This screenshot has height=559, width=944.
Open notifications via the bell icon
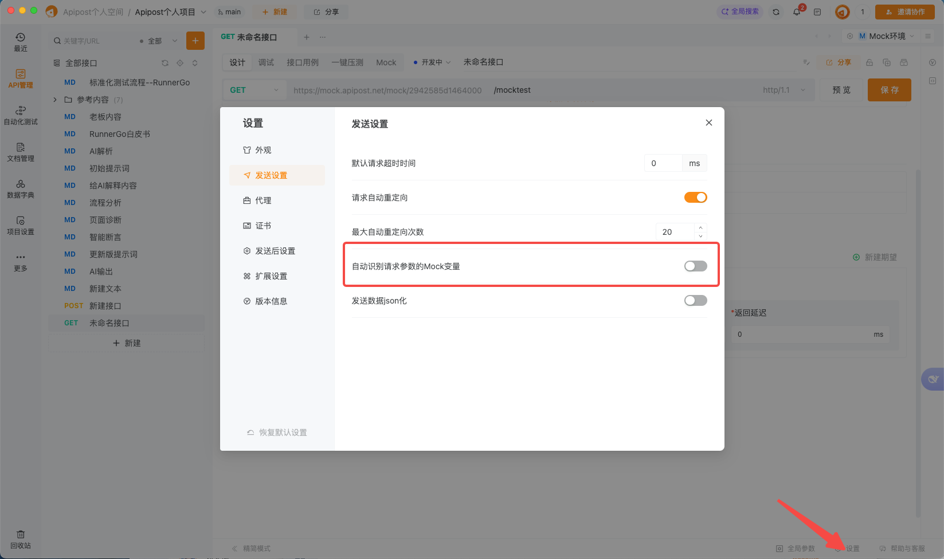(797, 11)
